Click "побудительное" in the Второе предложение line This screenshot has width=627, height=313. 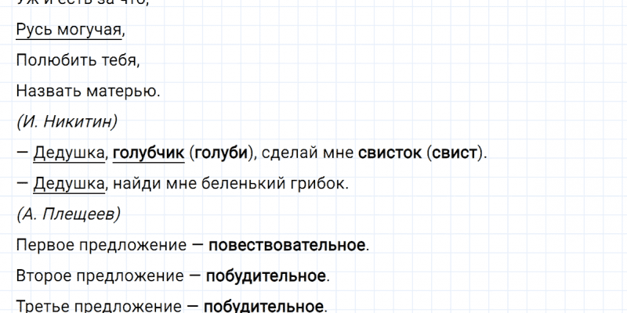(x=266, y=275)
